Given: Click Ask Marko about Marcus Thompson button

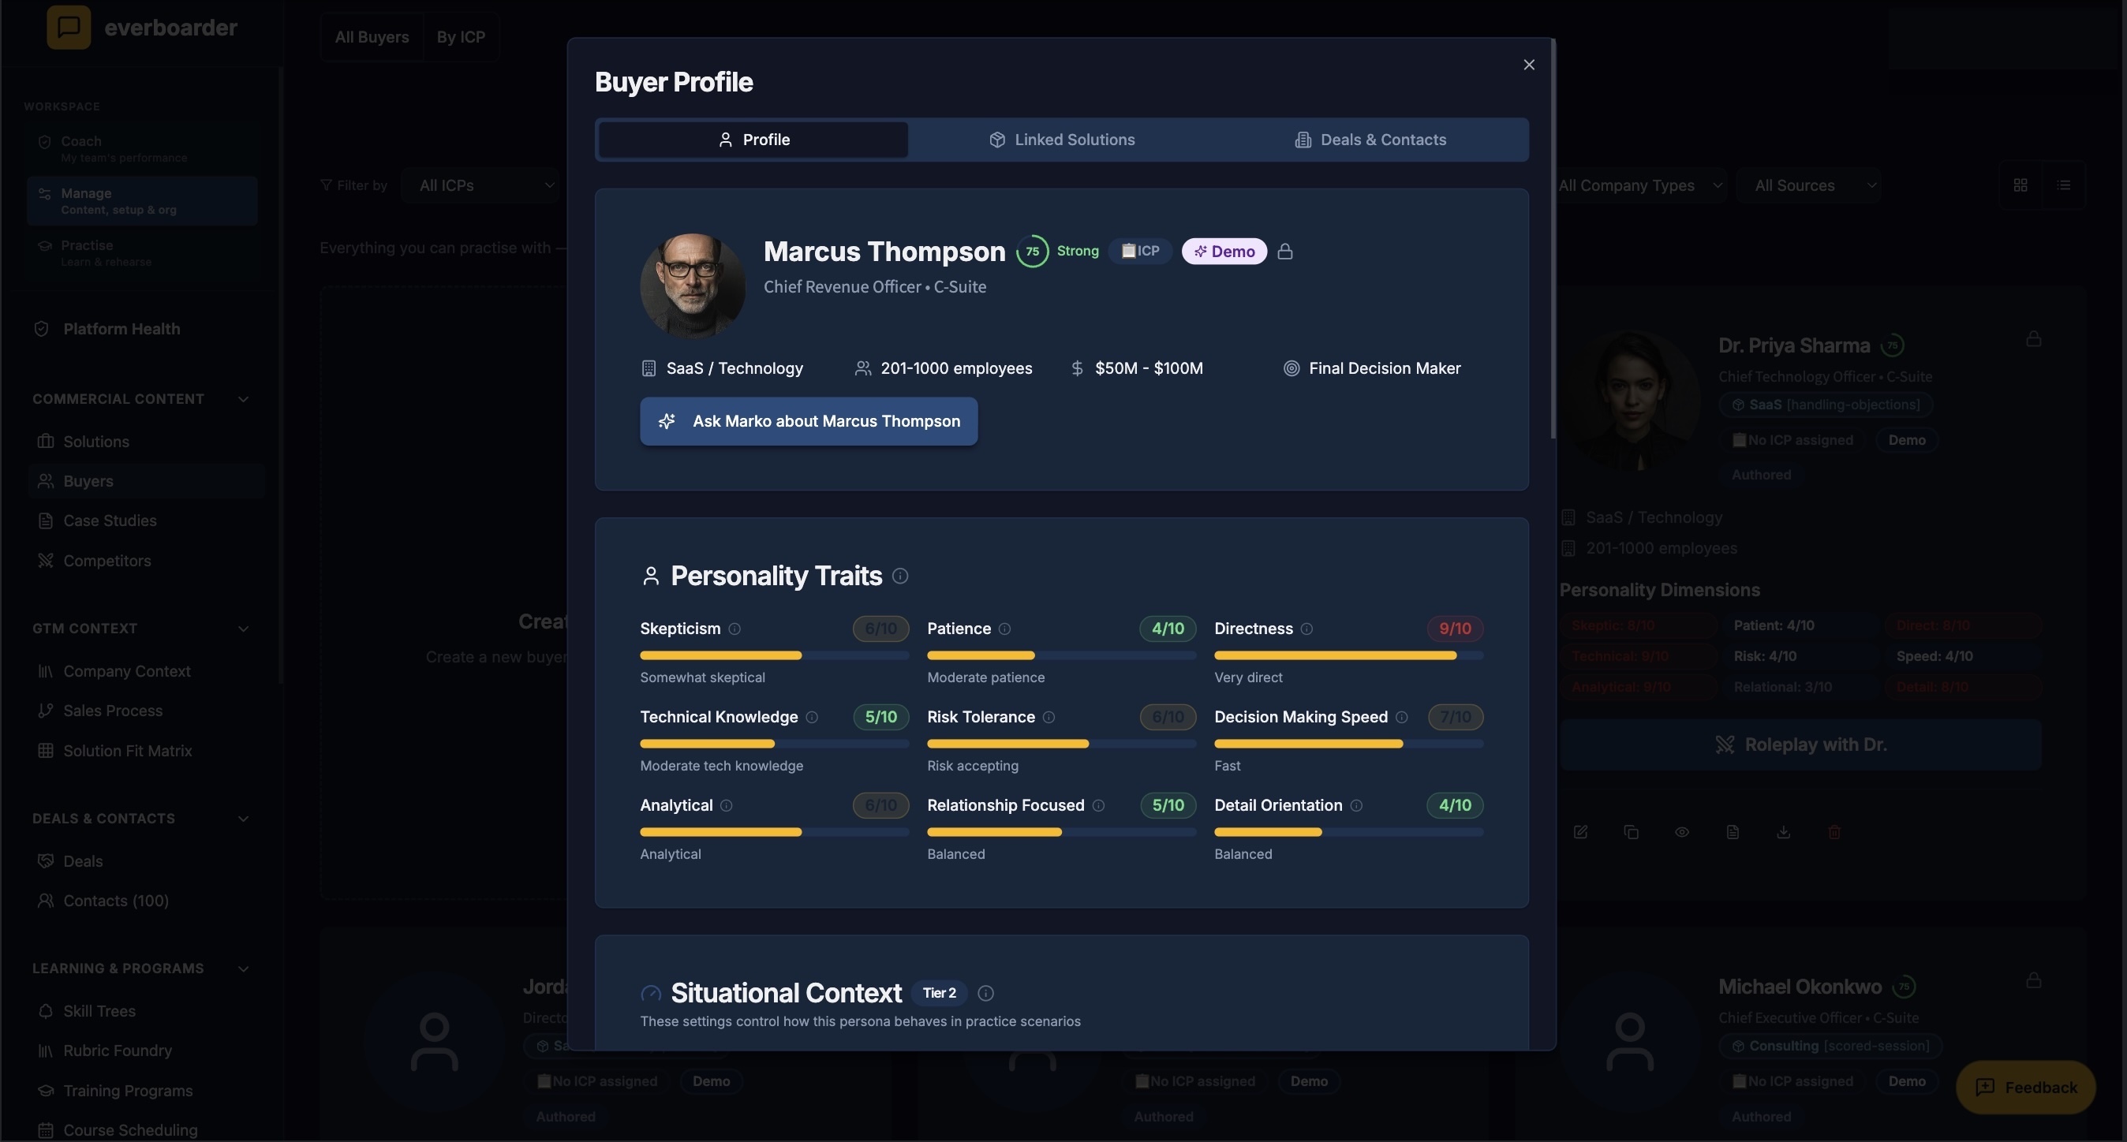Looking at the screenshot, I should (x=809, y=422).
